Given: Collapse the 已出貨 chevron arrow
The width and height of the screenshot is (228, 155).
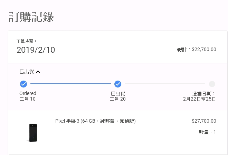Looking at the screenshot, I should [38, 72].
